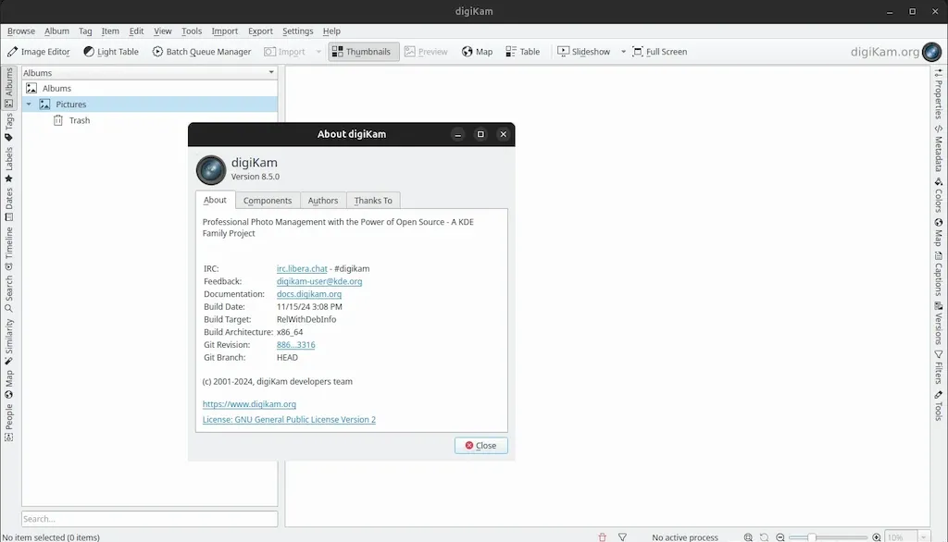Open the Captions right sidebar tab
Image resolution: width=948 pixels, height=542 pixels.
point(939,274)
